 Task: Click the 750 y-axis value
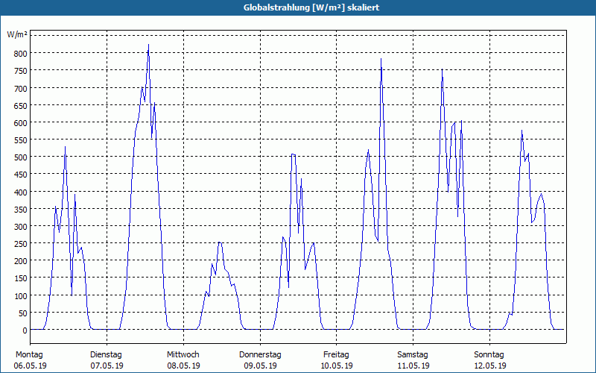(x=21, y=71)
